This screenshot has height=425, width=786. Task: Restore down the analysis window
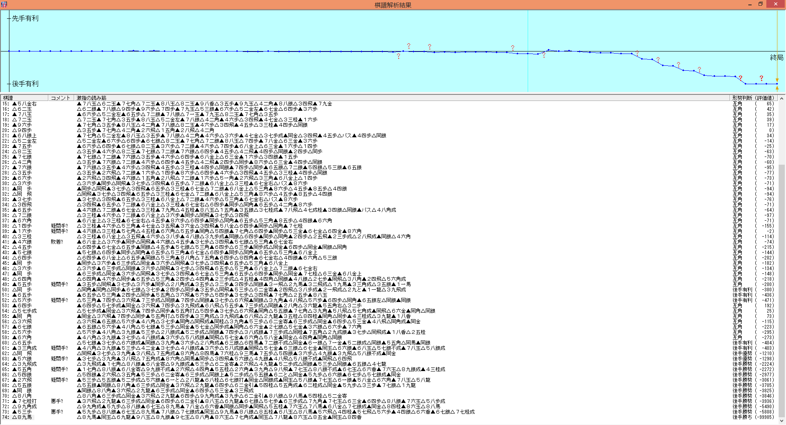tap(760, 4)
